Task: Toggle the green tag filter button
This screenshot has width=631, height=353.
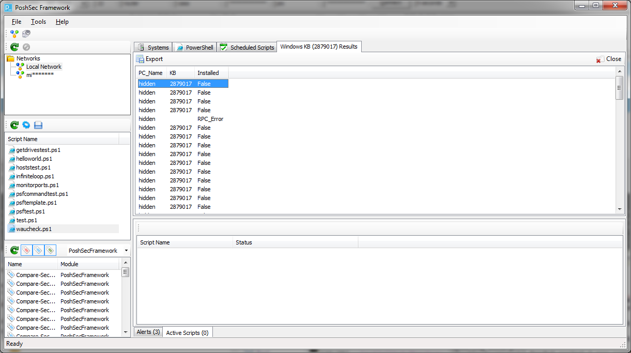Action: [x=50, y=251]
